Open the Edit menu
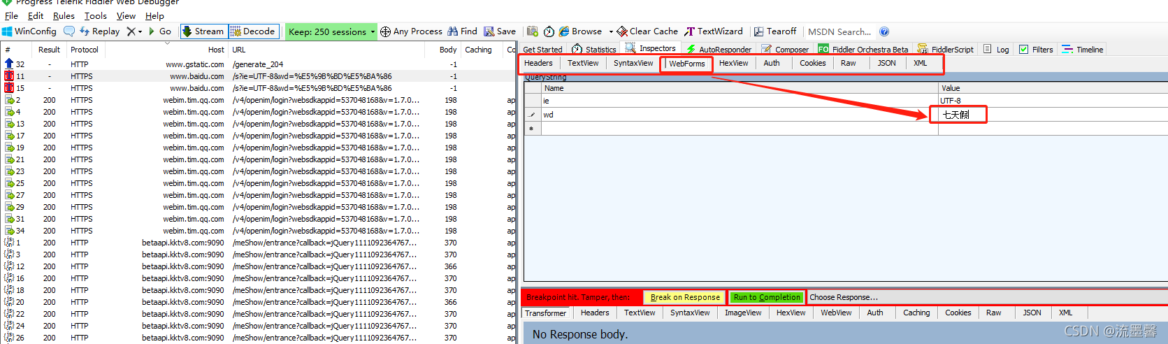 pyautogui.click(x=36, y=15)
